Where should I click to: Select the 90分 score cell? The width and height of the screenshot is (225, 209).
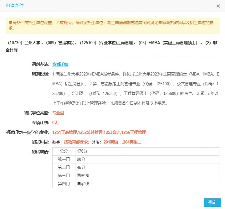point(81,159)
